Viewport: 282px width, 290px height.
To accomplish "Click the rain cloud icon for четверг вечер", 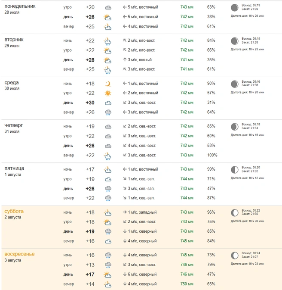I will 107,156.
